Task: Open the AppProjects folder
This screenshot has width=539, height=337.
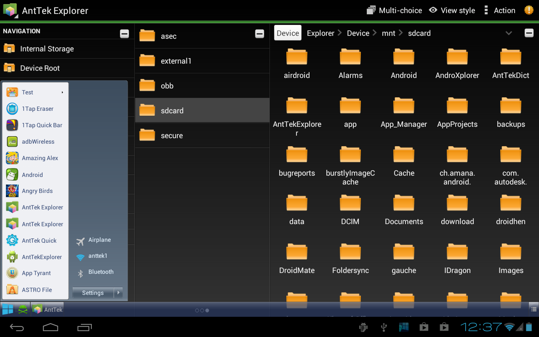Action: pos(457,112)
